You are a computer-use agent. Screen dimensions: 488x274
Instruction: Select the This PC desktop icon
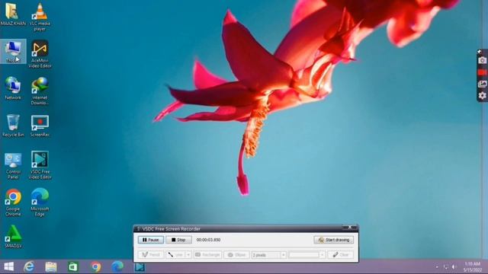(13, 51)
